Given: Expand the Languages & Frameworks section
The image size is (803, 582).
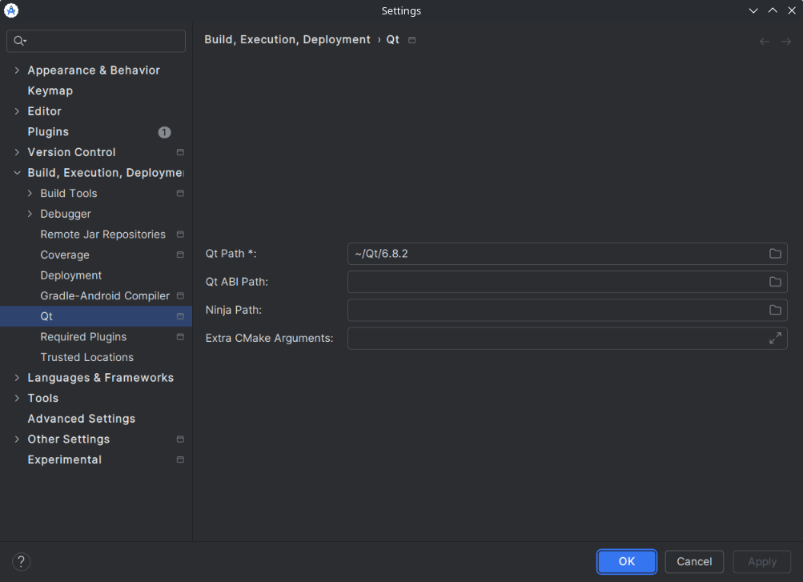Looking at the screenshot, I should 17,378.
